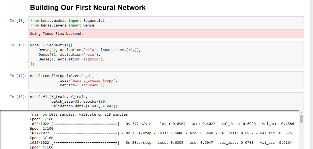The image size is (313, 149).
Task: Click the validation_data=(X_val, Y_val) line
Action: [x=84, y=106]
